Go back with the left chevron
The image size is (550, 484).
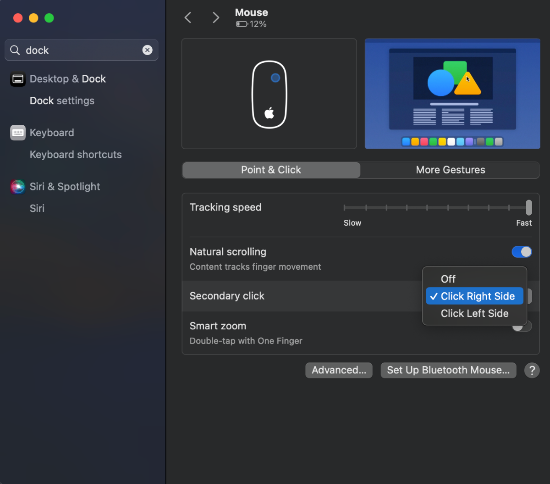[187, 17]
